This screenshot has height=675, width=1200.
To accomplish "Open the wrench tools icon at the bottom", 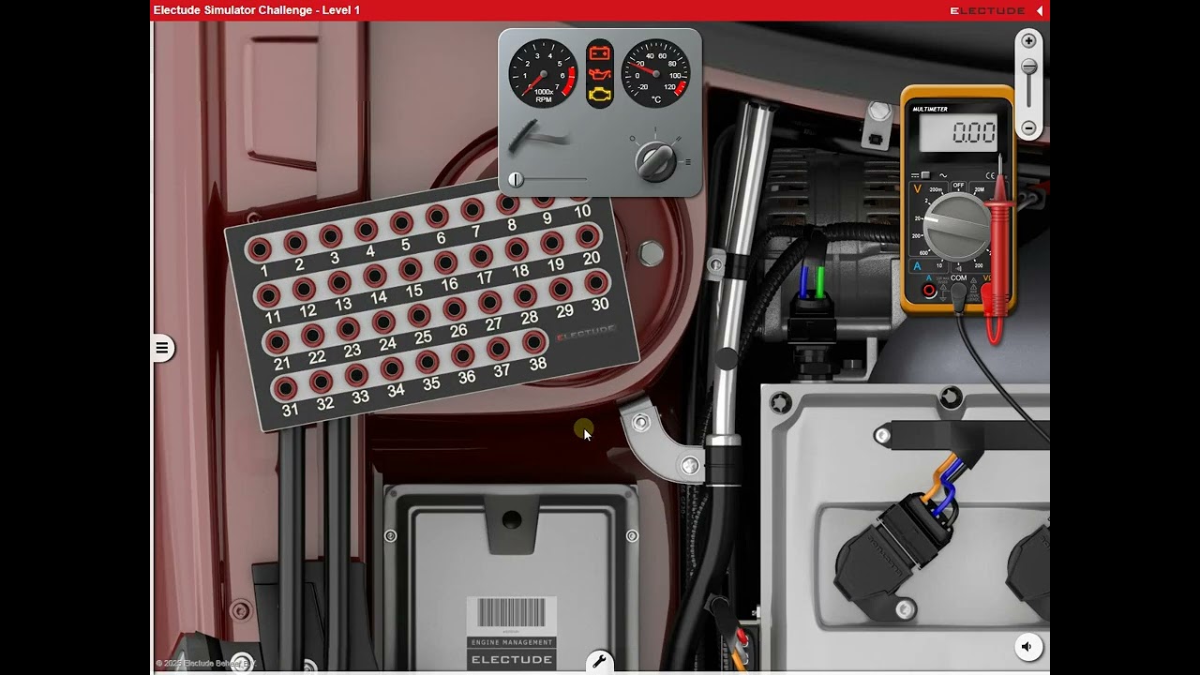I will 599,663.
